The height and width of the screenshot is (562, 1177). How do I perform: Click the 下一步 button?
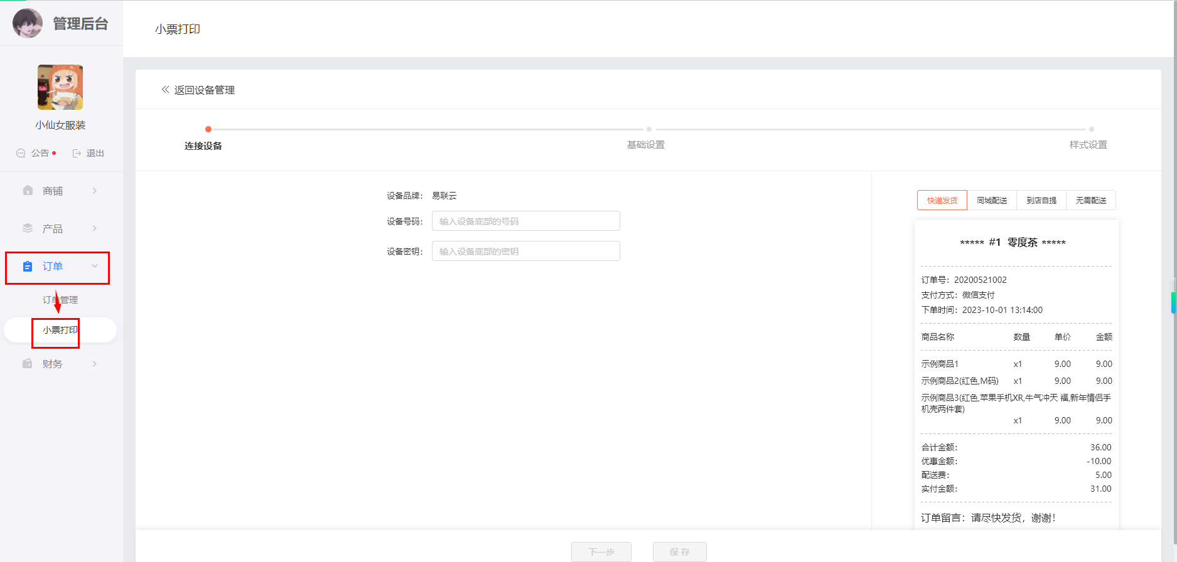[x=601, y=552]
